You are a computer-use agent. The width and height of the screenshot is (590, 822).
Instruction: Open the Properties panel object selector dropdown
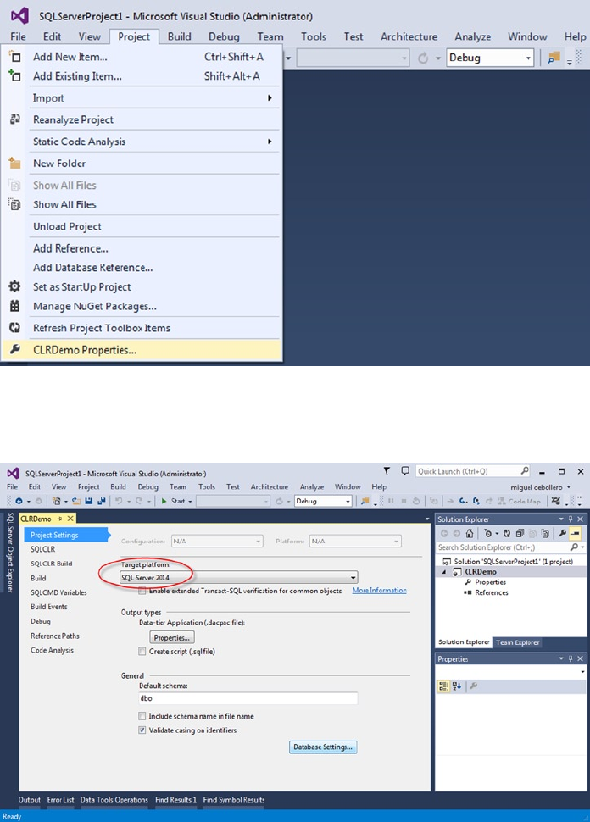[x=582, y=672]
